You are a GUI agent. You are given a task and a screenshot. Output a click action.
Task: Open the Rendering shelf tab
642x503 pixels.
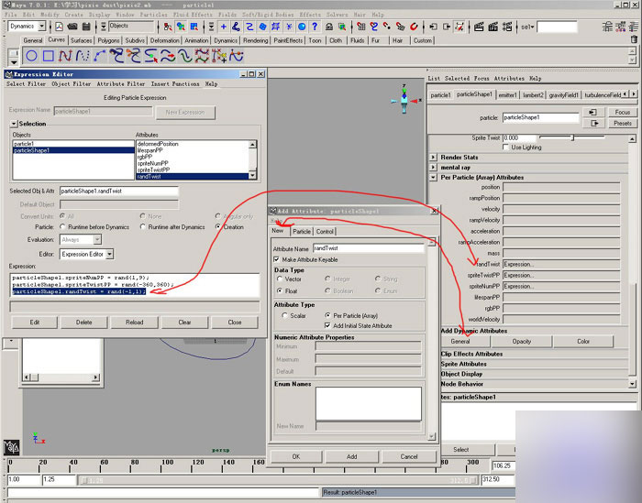pyautogui.click(x=256, y=40)
